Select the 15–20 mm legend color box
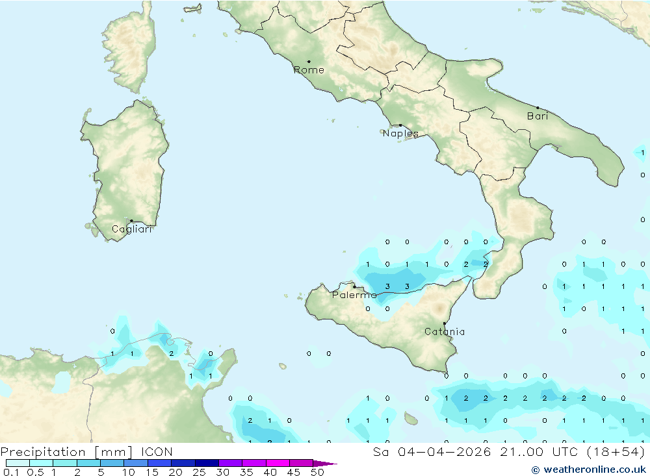This screenshot has width=650, height=476. [x=160, y=463]
